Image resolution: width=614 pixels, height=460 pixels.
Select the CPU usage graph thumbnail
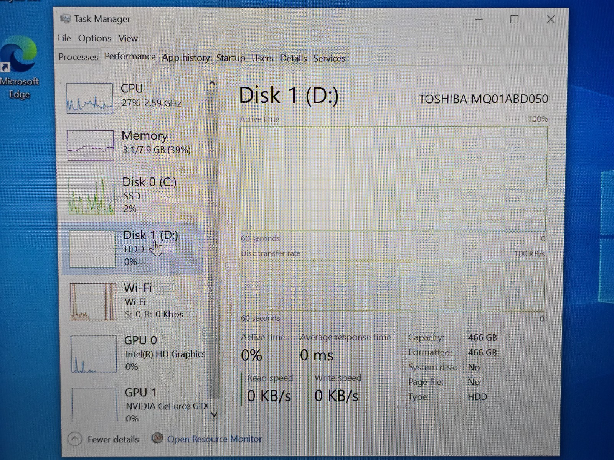[90, 99]
